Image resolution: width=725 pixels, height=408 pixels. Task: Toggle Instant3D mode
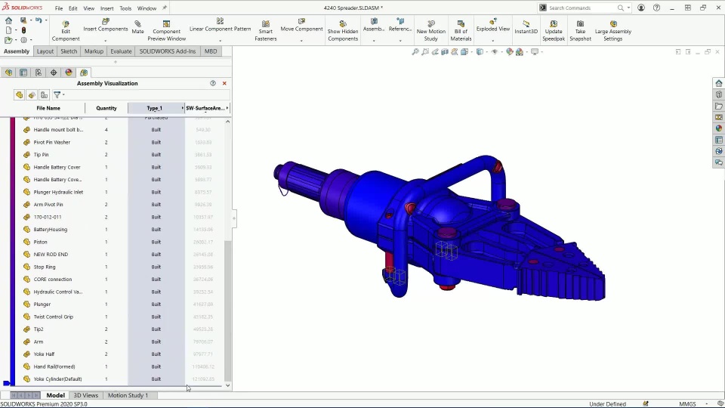tap(526, 27)
